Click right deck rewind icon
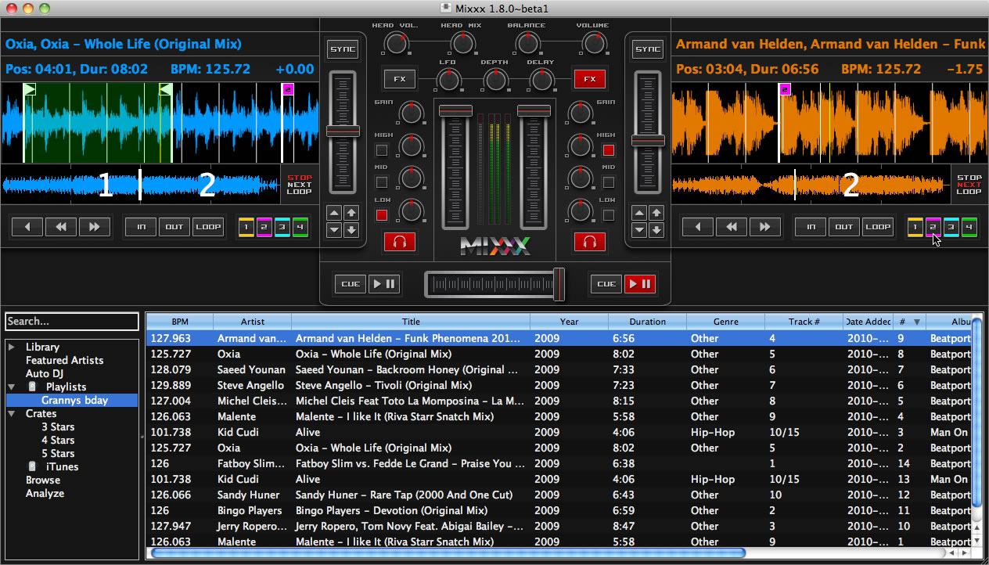The width and height of the screenshot is (989, 565). pyautogui.click(x=732, y=227)
